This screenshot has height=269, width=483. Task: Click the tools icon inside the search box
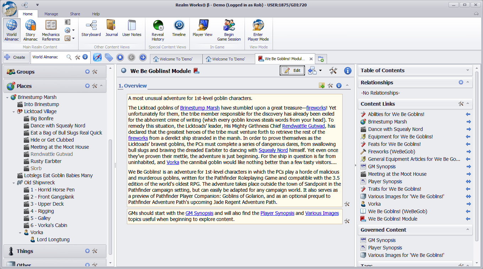pos(77,57)
